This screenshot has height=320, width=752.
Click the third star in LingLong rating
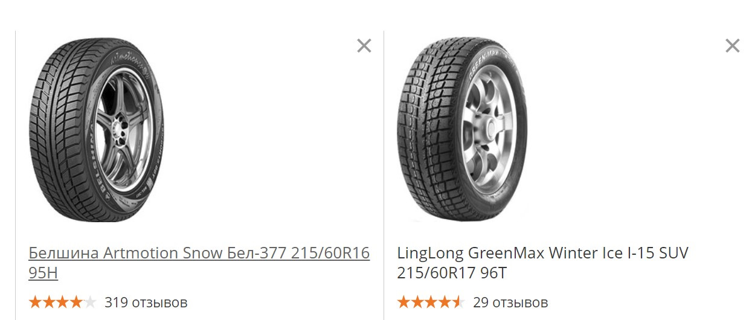click(431, 302)
